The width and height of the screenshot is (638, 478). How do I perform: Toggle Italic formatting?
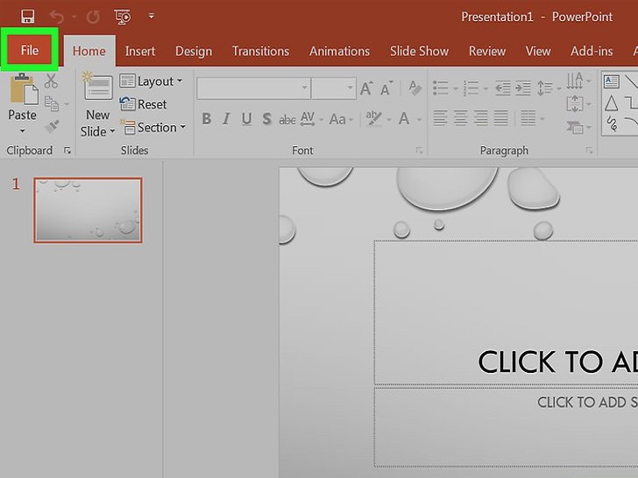pos(227,119)
